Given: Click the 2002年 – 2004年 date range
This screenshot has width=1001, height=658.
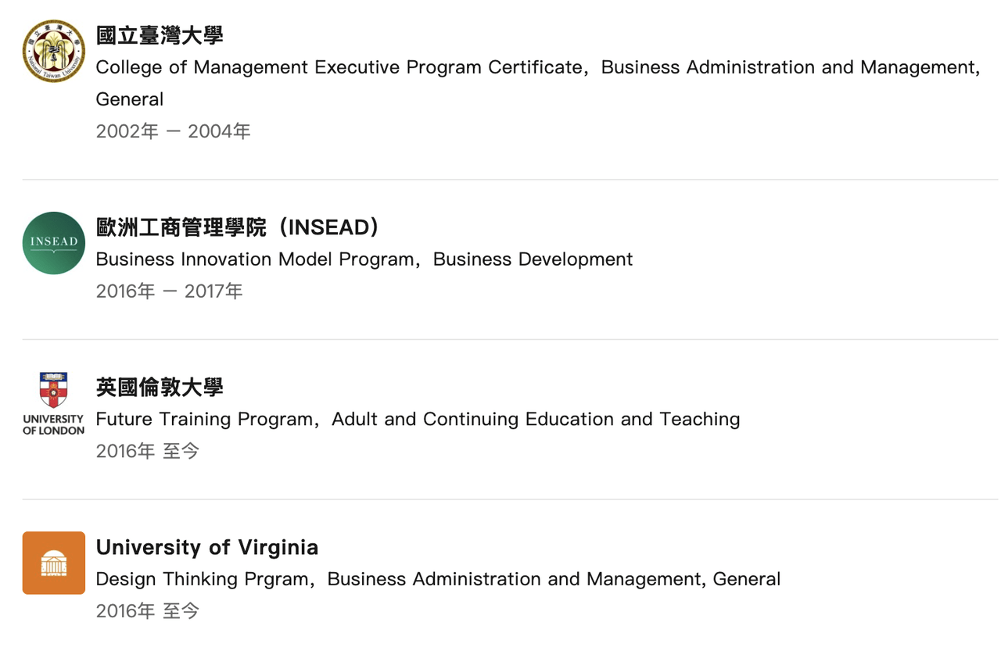Looking at the screenshot, I should 173,131.
